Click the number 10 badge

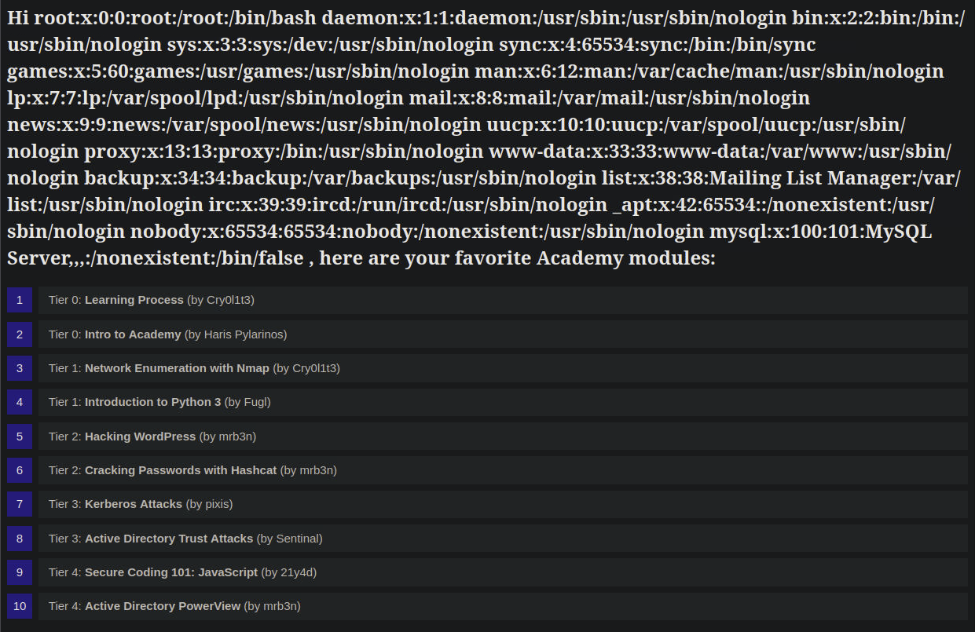(x=20, y=606)
